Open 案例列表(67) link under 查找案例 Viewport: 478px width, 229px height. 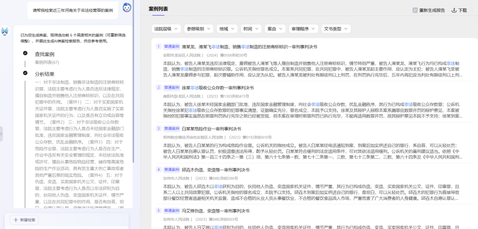point(47,62)
